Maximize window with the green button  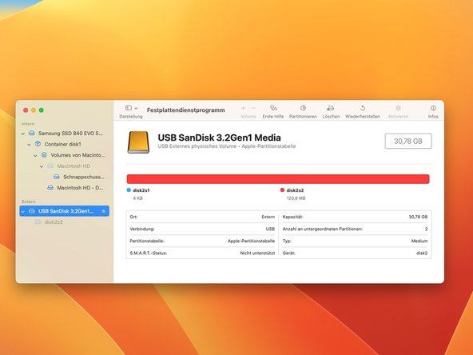(x=42, y=110)
